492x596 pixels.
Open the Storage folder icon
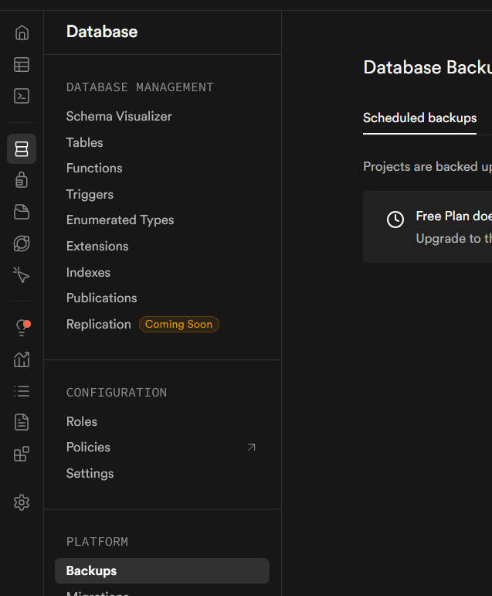pyautogui.click(x=22, y=212)
